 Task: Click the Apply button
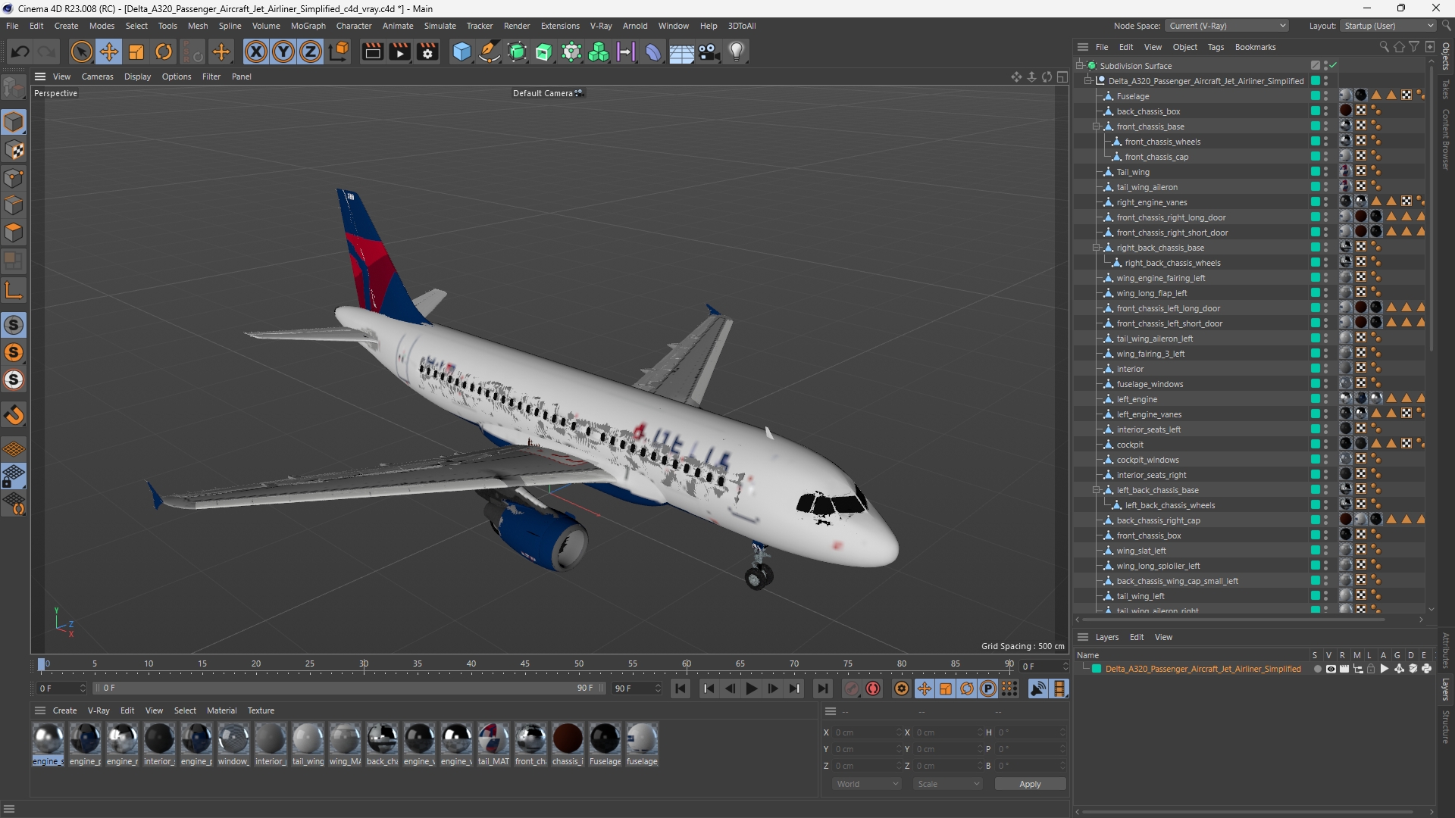click(1030, 784)
